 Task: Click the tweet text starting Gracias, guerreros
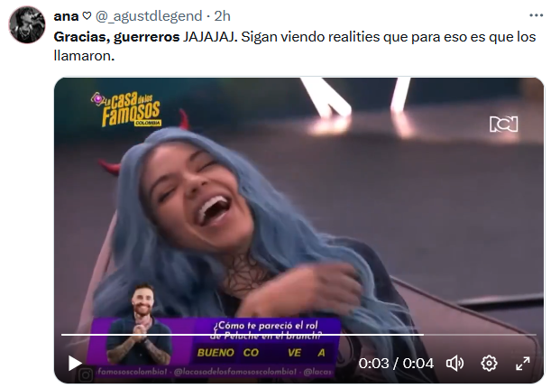tap(295, 46)
